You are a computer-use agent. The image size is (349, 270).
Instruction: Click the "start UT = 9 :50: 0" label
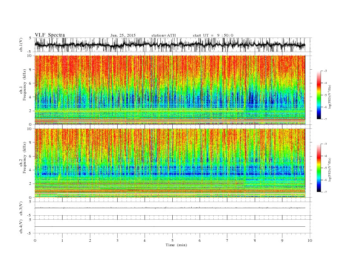pos(213,35)
